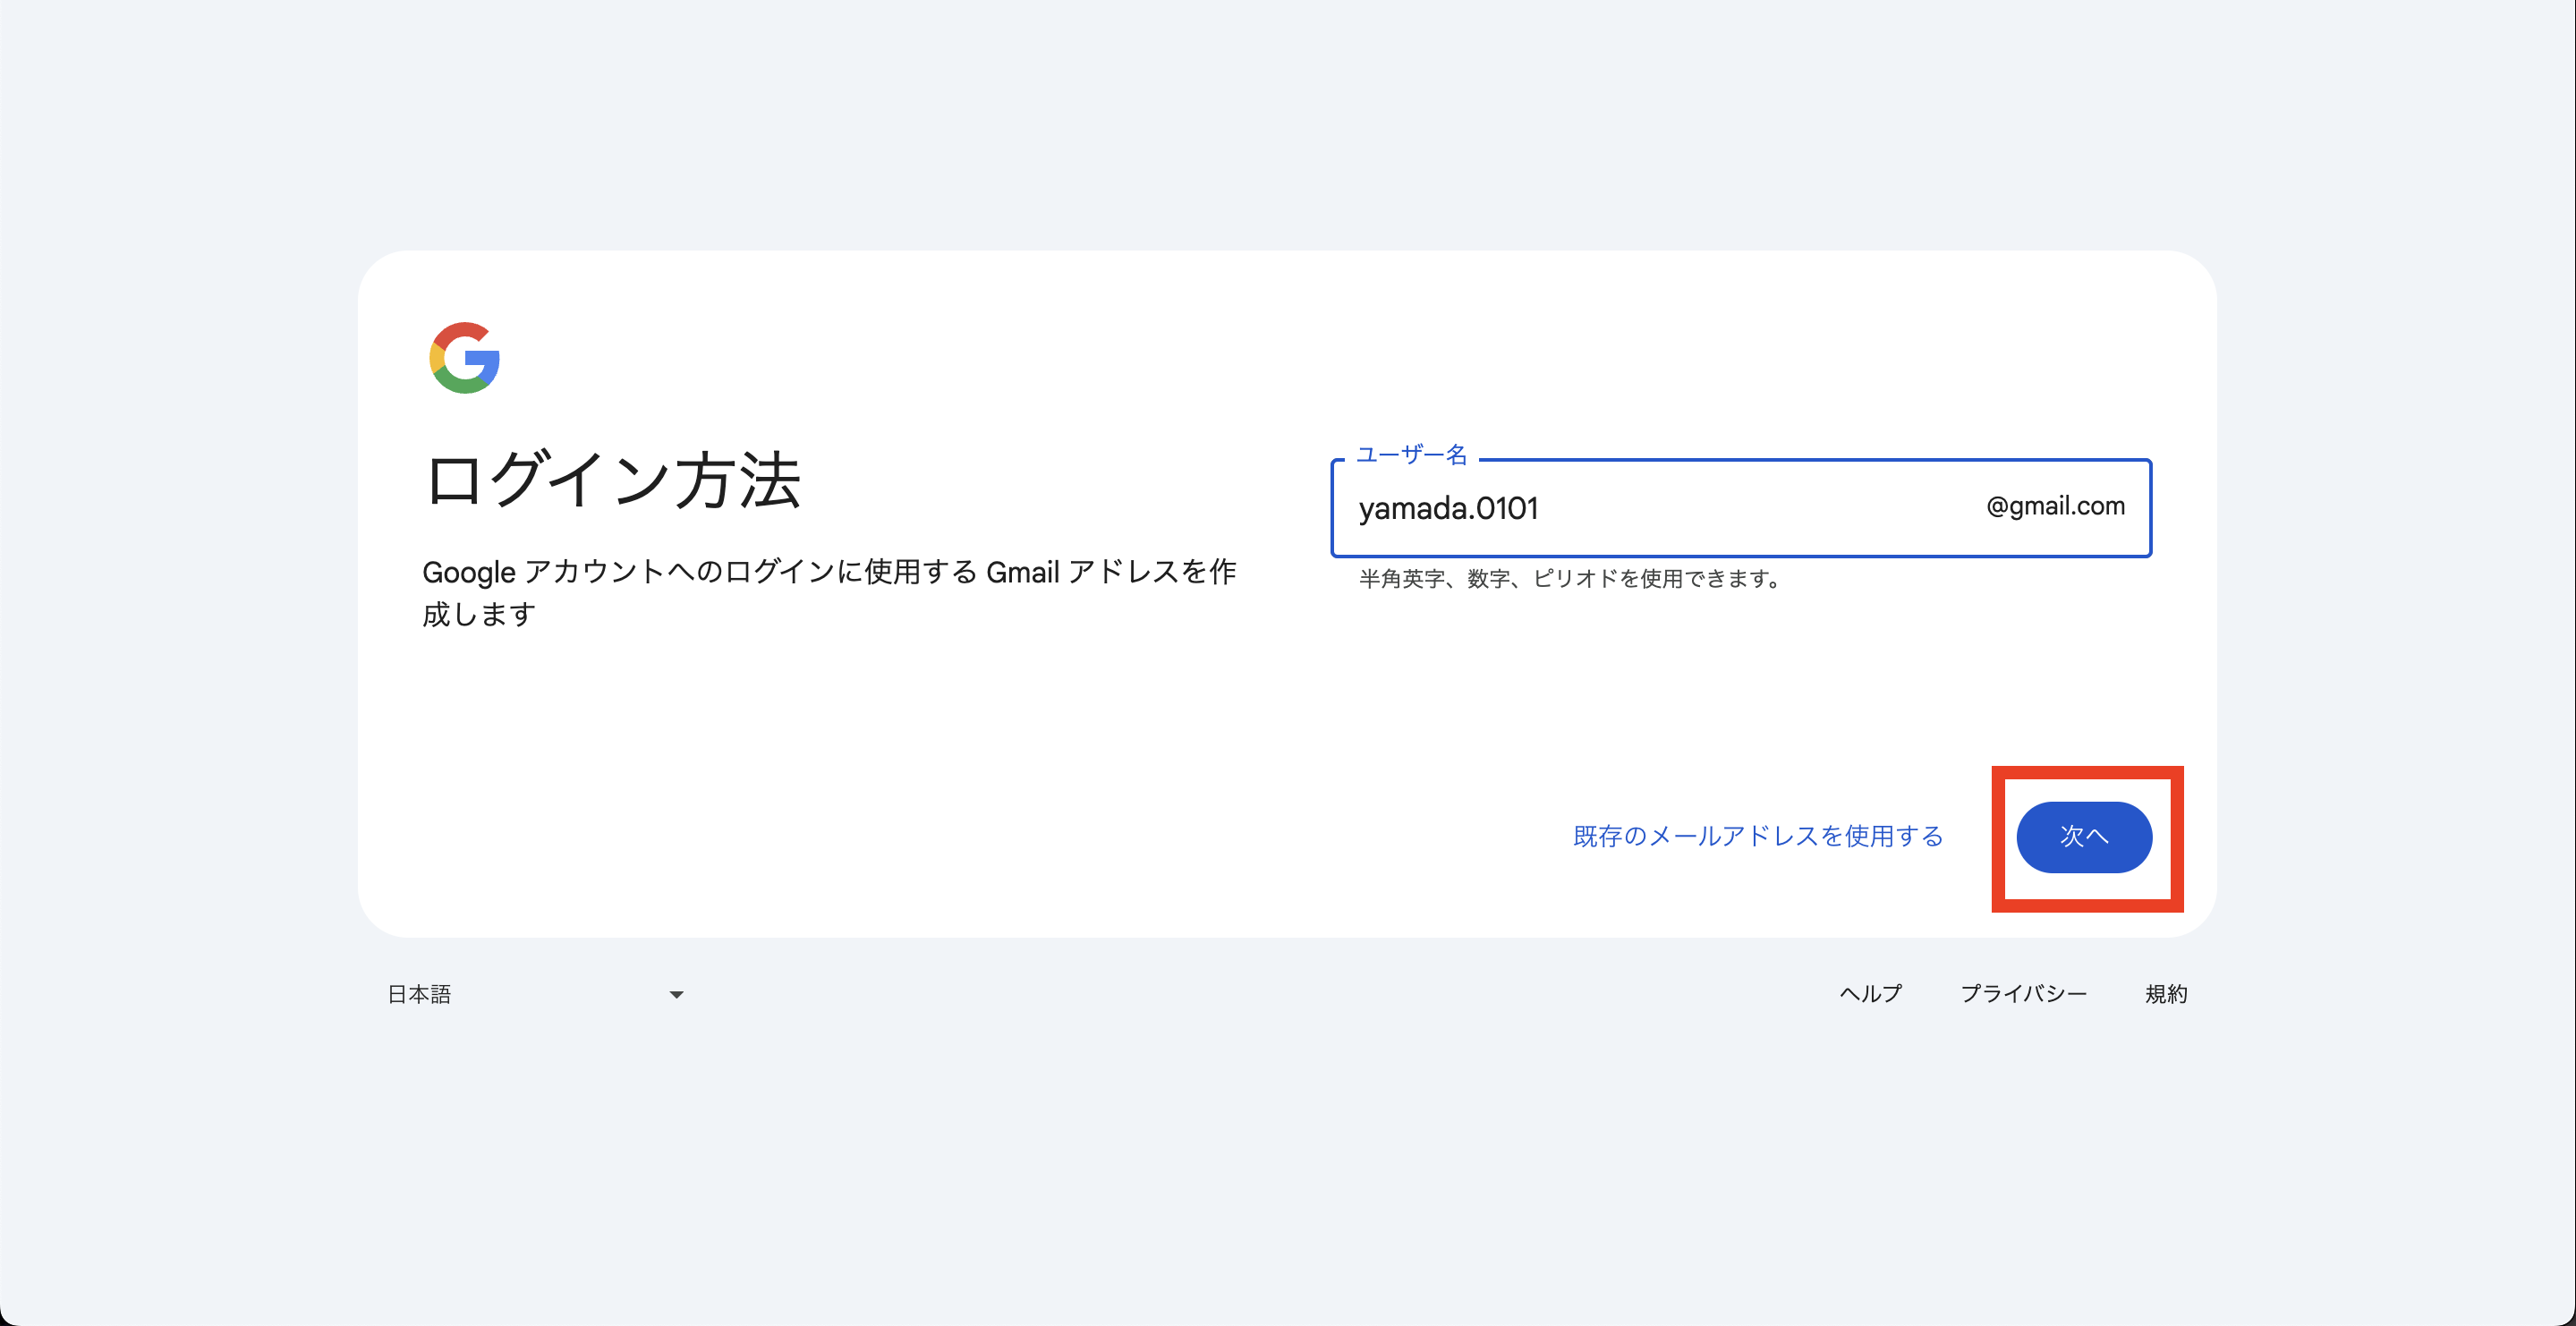Click the language dropdown arrow
This screenshot has width=2576, height=1326.
pyautogui.click(x=676, y=994)
